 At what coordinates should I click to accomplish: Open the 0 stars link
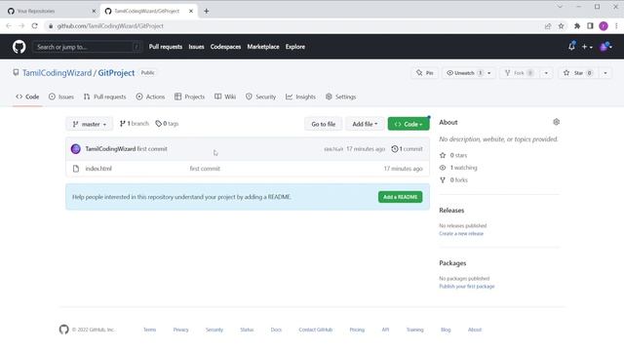tap(453, 155)
